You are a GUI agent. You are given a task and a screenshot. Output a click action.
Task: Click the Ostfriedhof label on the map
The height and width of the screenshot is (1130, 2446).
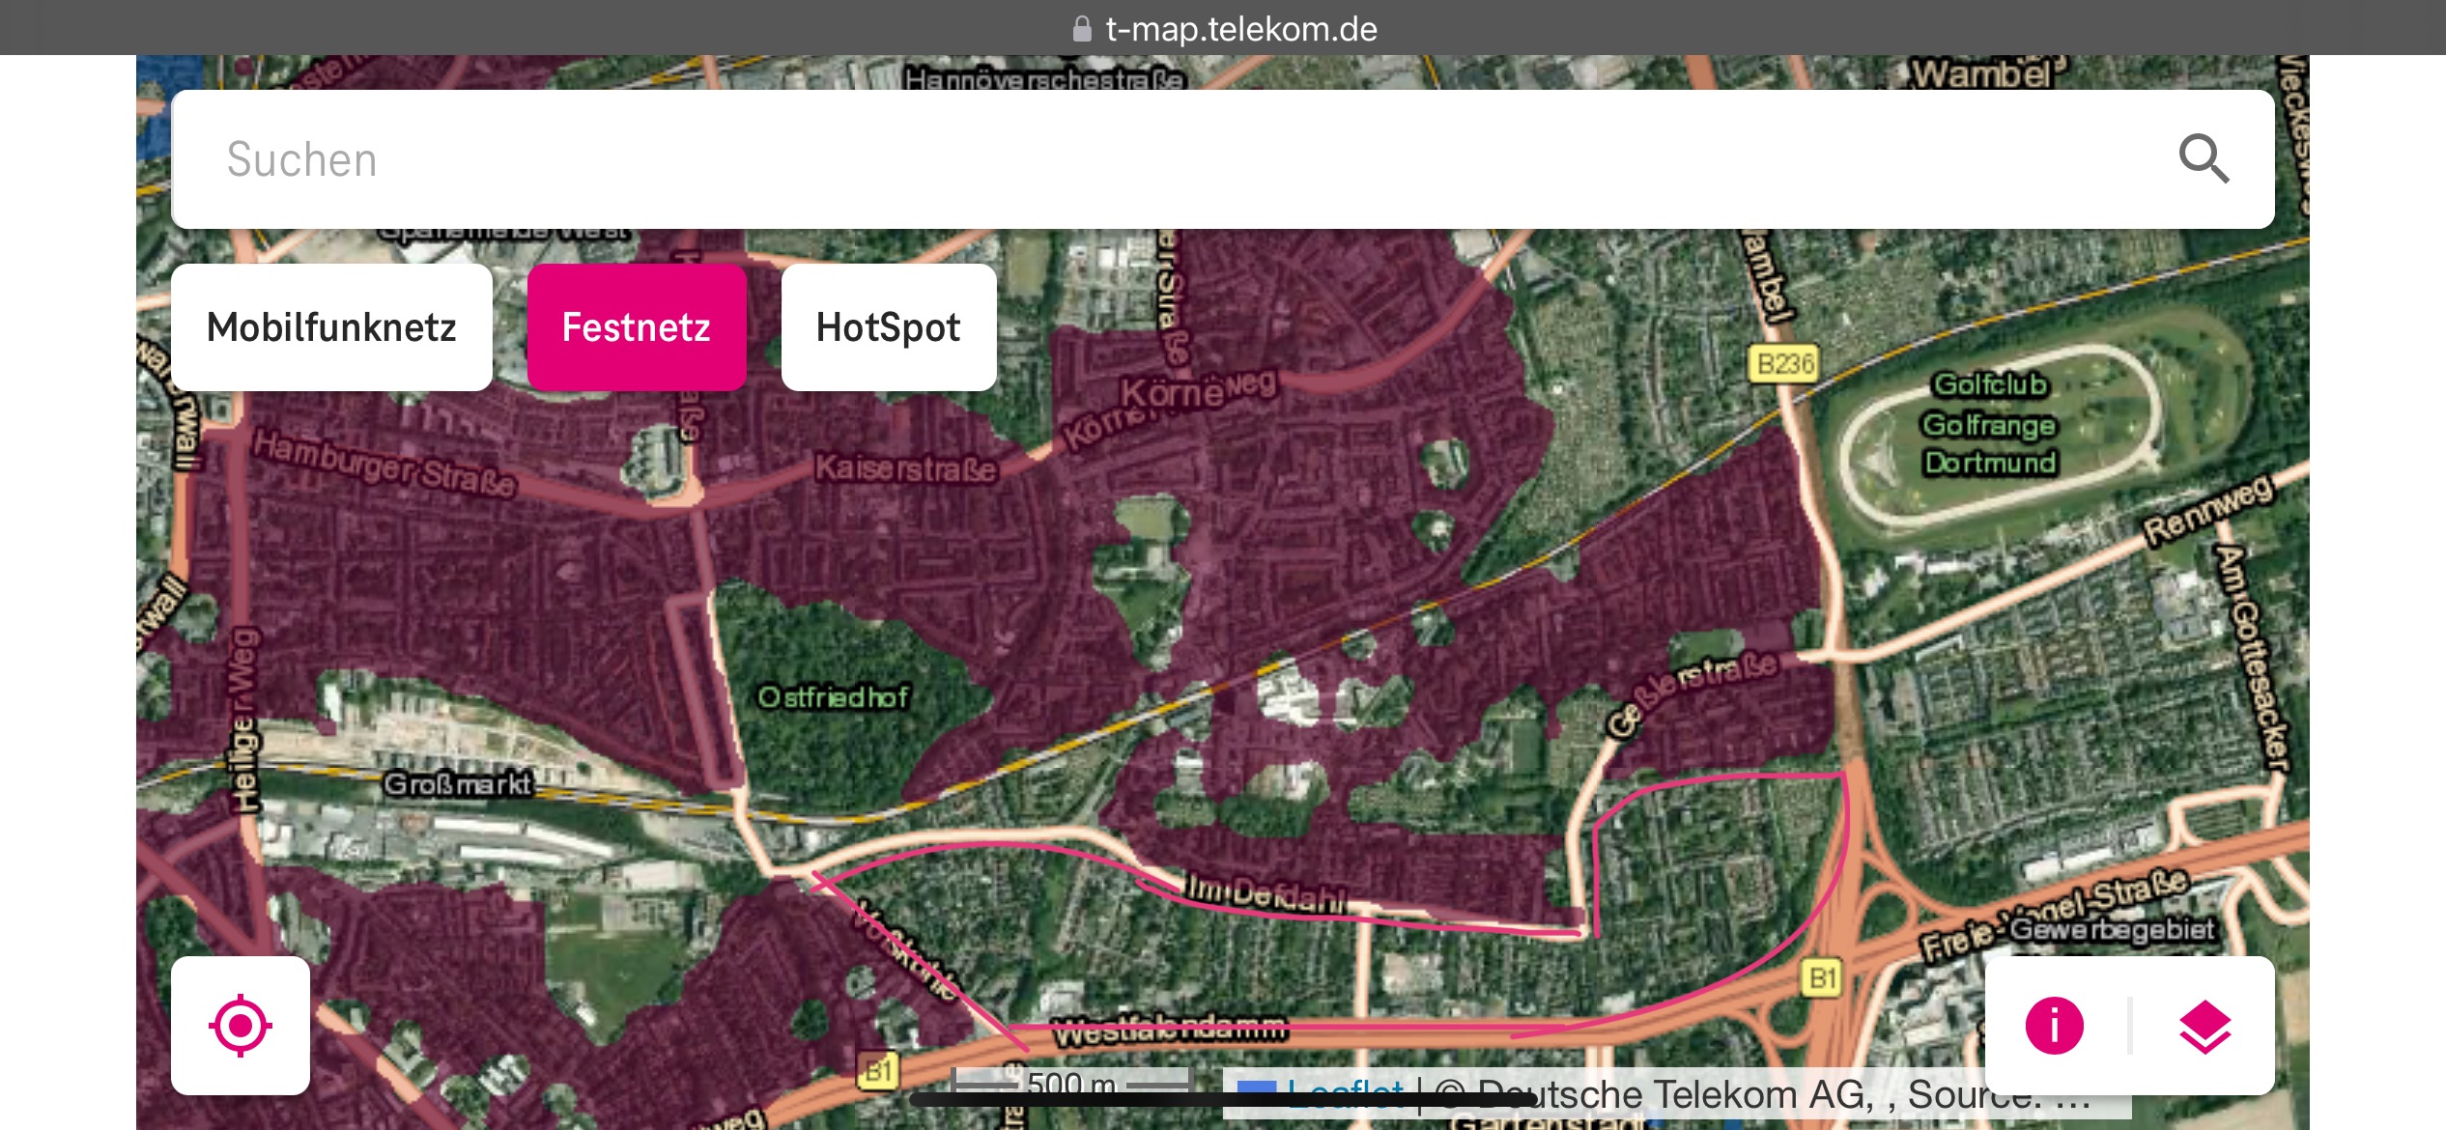click(x=833, y=696)
